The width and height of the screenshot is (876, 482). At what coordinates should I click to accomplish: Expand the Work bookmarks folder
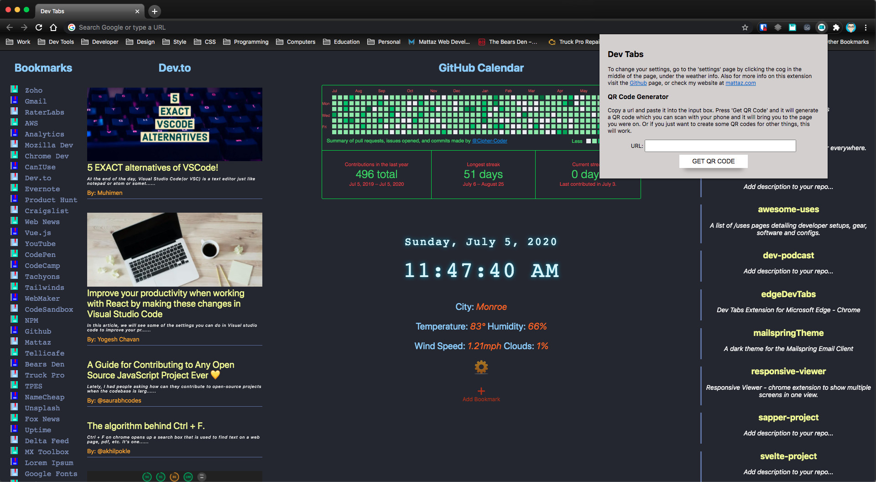(x=18, y=42)
